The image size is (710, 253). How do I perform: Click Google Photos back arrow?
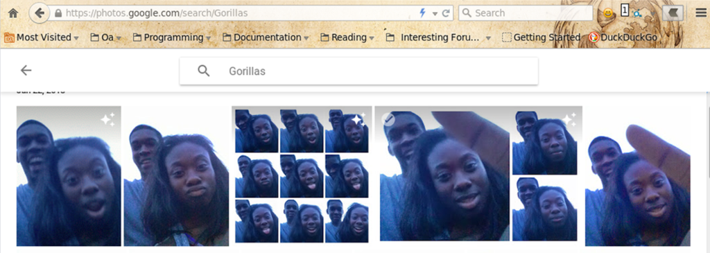26,70
